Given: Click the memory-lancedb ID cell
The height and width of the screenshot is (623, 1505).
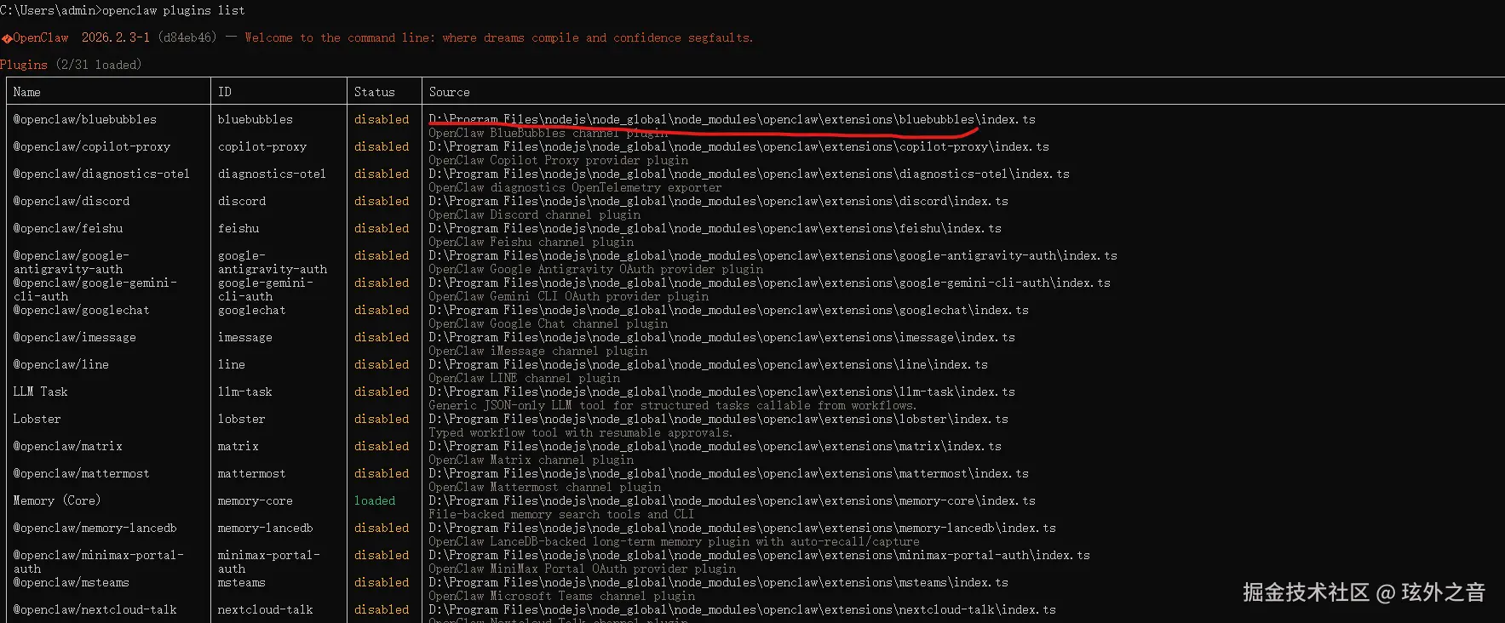Looking at the screenshot, I should point(266,528).
